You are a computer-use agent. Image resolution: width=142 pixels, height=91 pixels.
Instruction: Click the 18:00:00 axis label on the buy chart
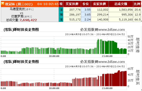pos(54,88)
